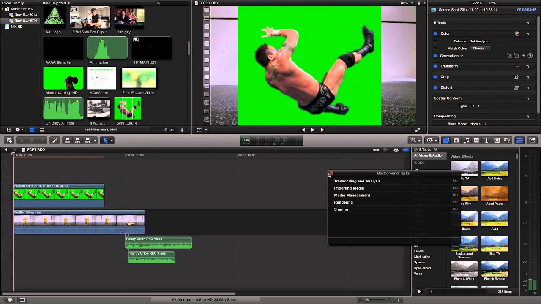Open the Enhancements magic wand menu
Viewport: 541px width, 304px height.
pos(415,140)
